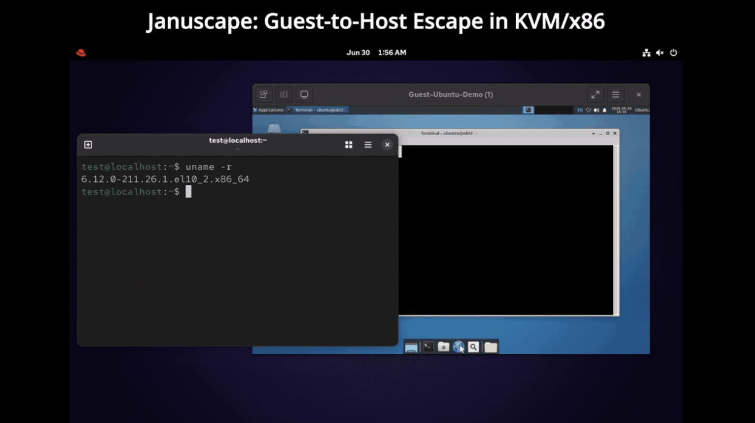
Task: Click the guest terminal vertical scrollbar
Action: pos(616,230)
